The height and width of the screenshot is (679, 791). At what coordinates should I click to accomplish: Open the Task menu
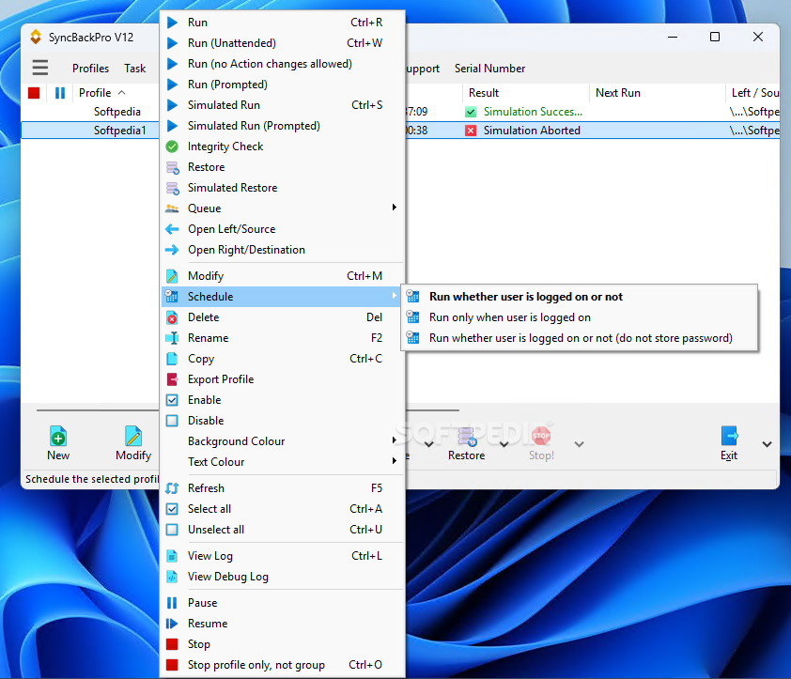(134, 69)
